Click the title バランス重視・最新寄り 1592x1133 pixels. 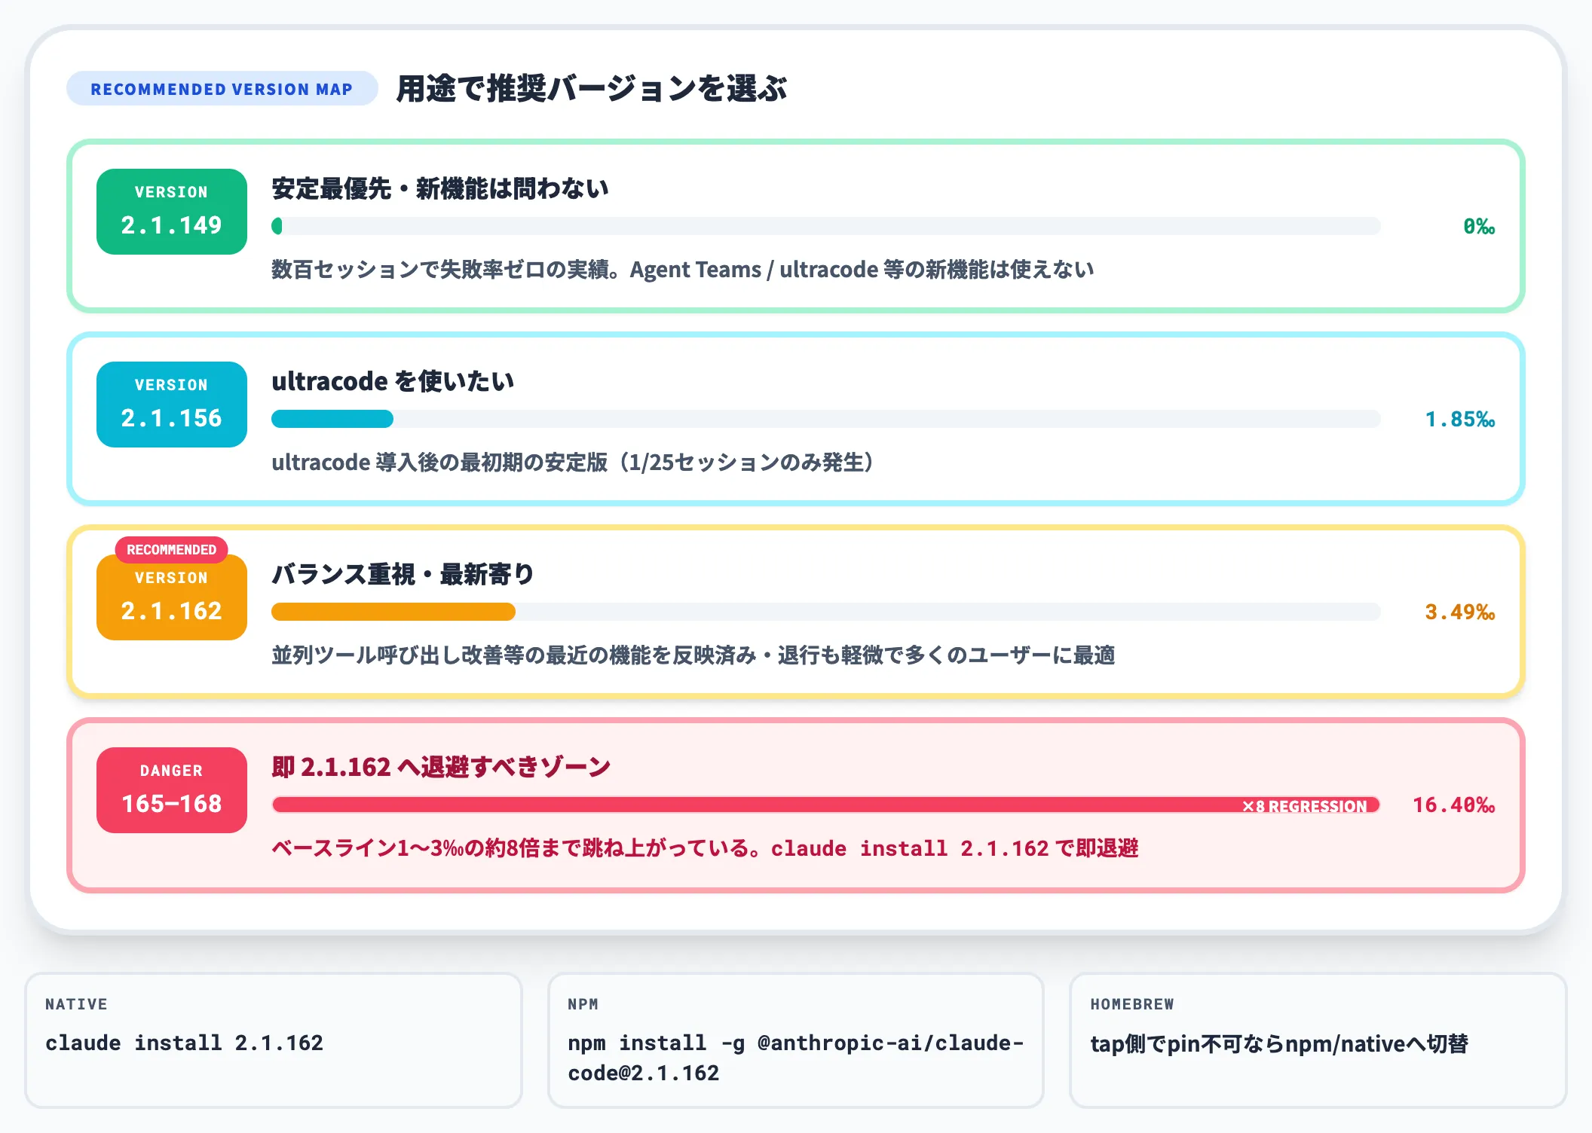(403, 574)
